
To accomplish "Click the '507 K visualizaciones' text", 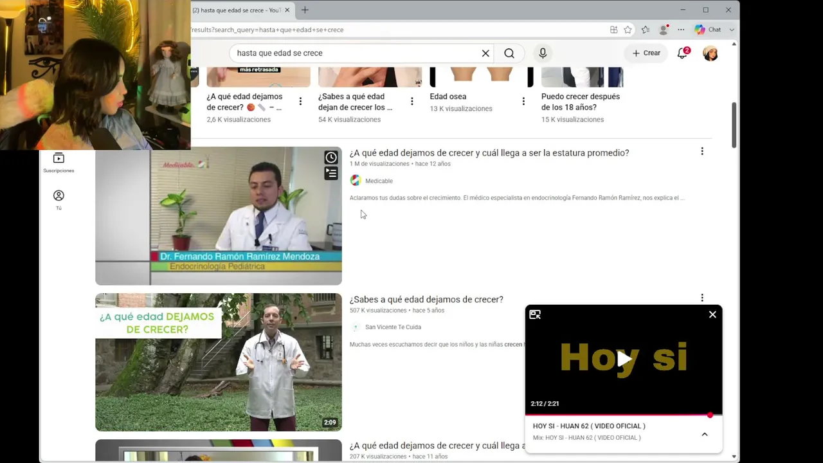I will (x=378, y=311).
